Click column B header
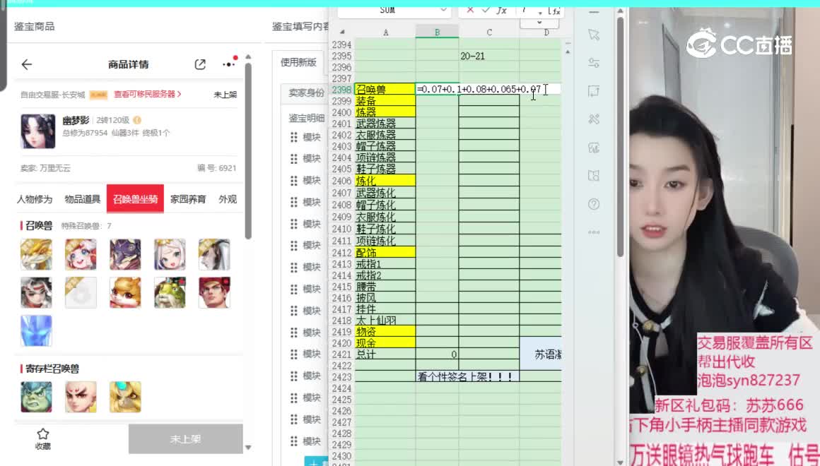Image resolution: width=820 pixels, height=466 pixels. point(437,32)
